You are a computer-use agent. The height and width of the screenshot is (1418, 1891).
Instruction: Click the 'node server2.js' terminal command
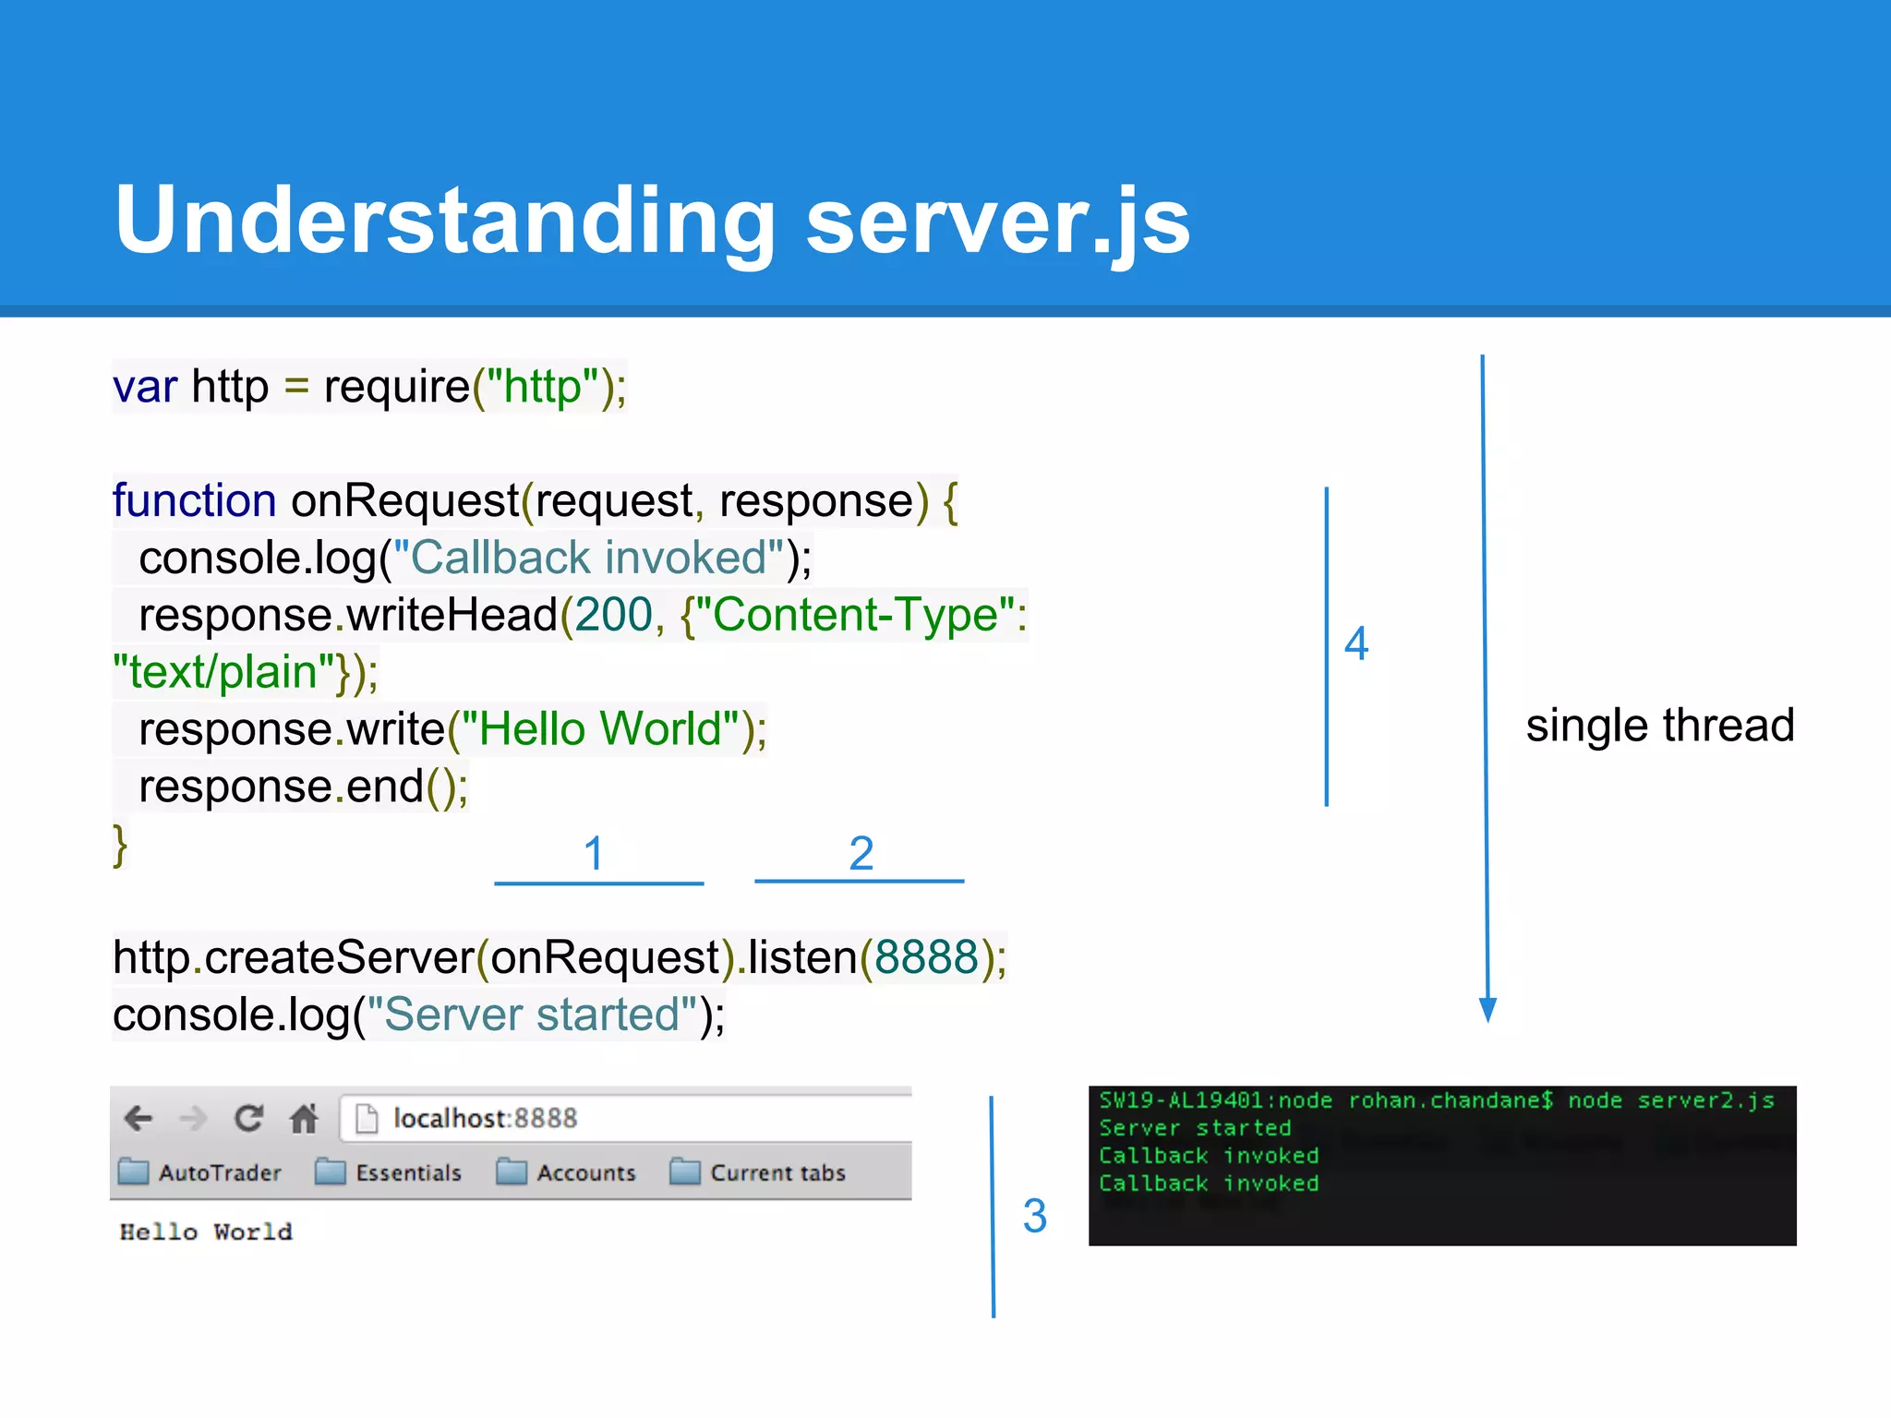point(1670,1100)
